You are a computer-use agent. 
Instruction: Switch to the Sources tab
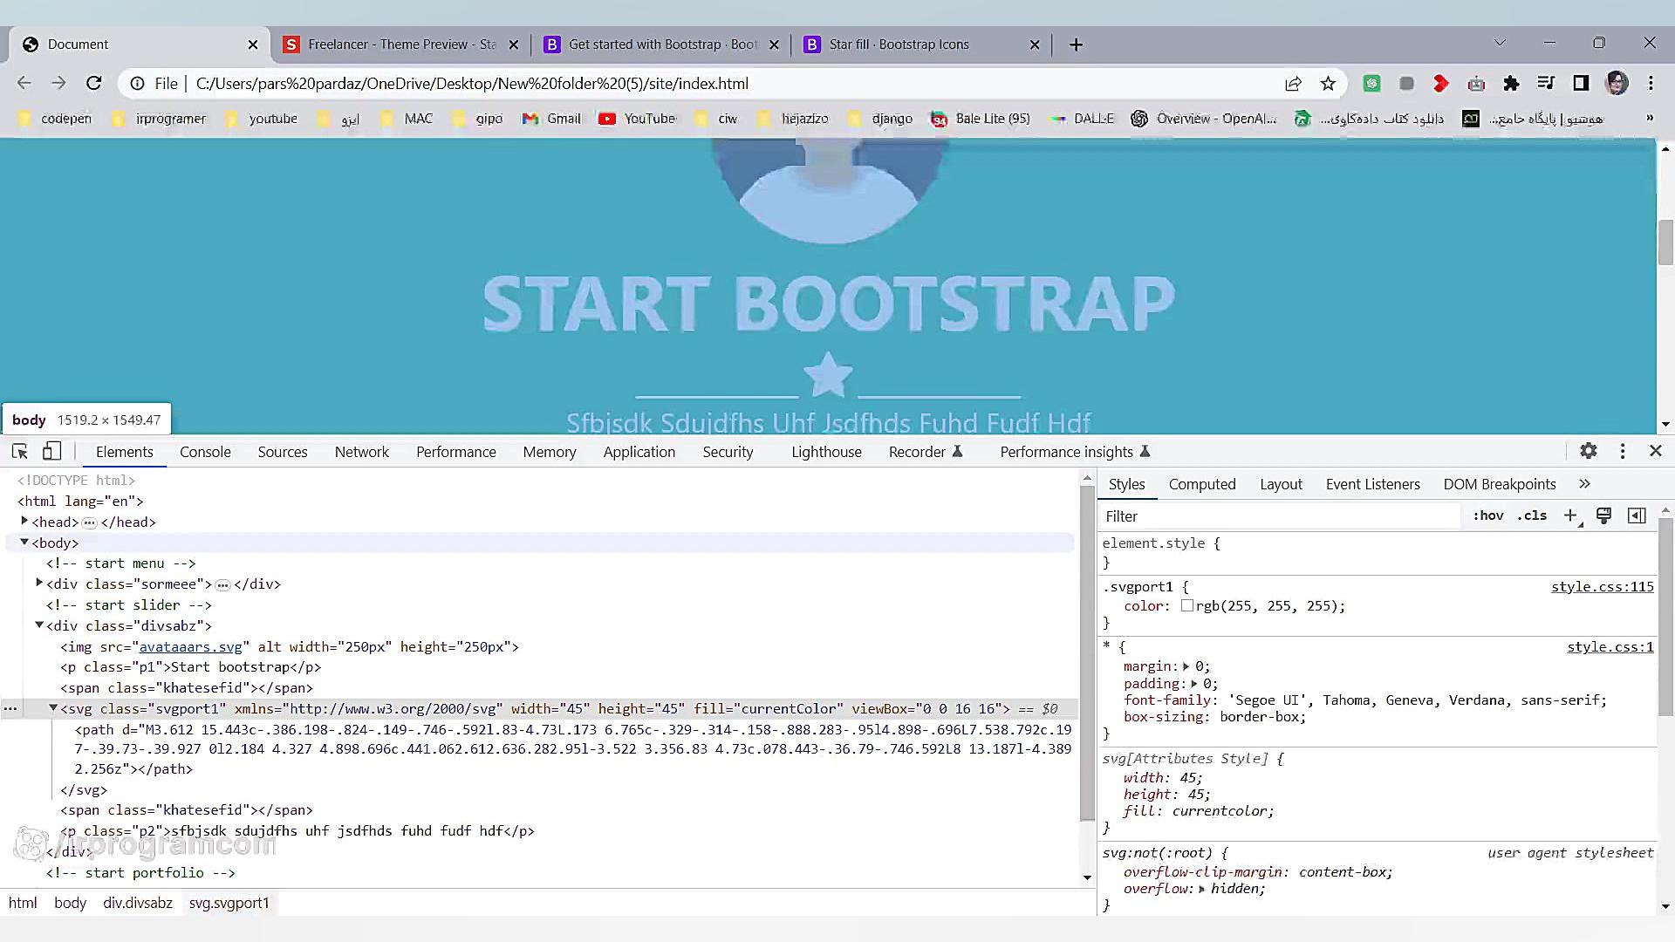pyautogui.click(x=283, y=452)
